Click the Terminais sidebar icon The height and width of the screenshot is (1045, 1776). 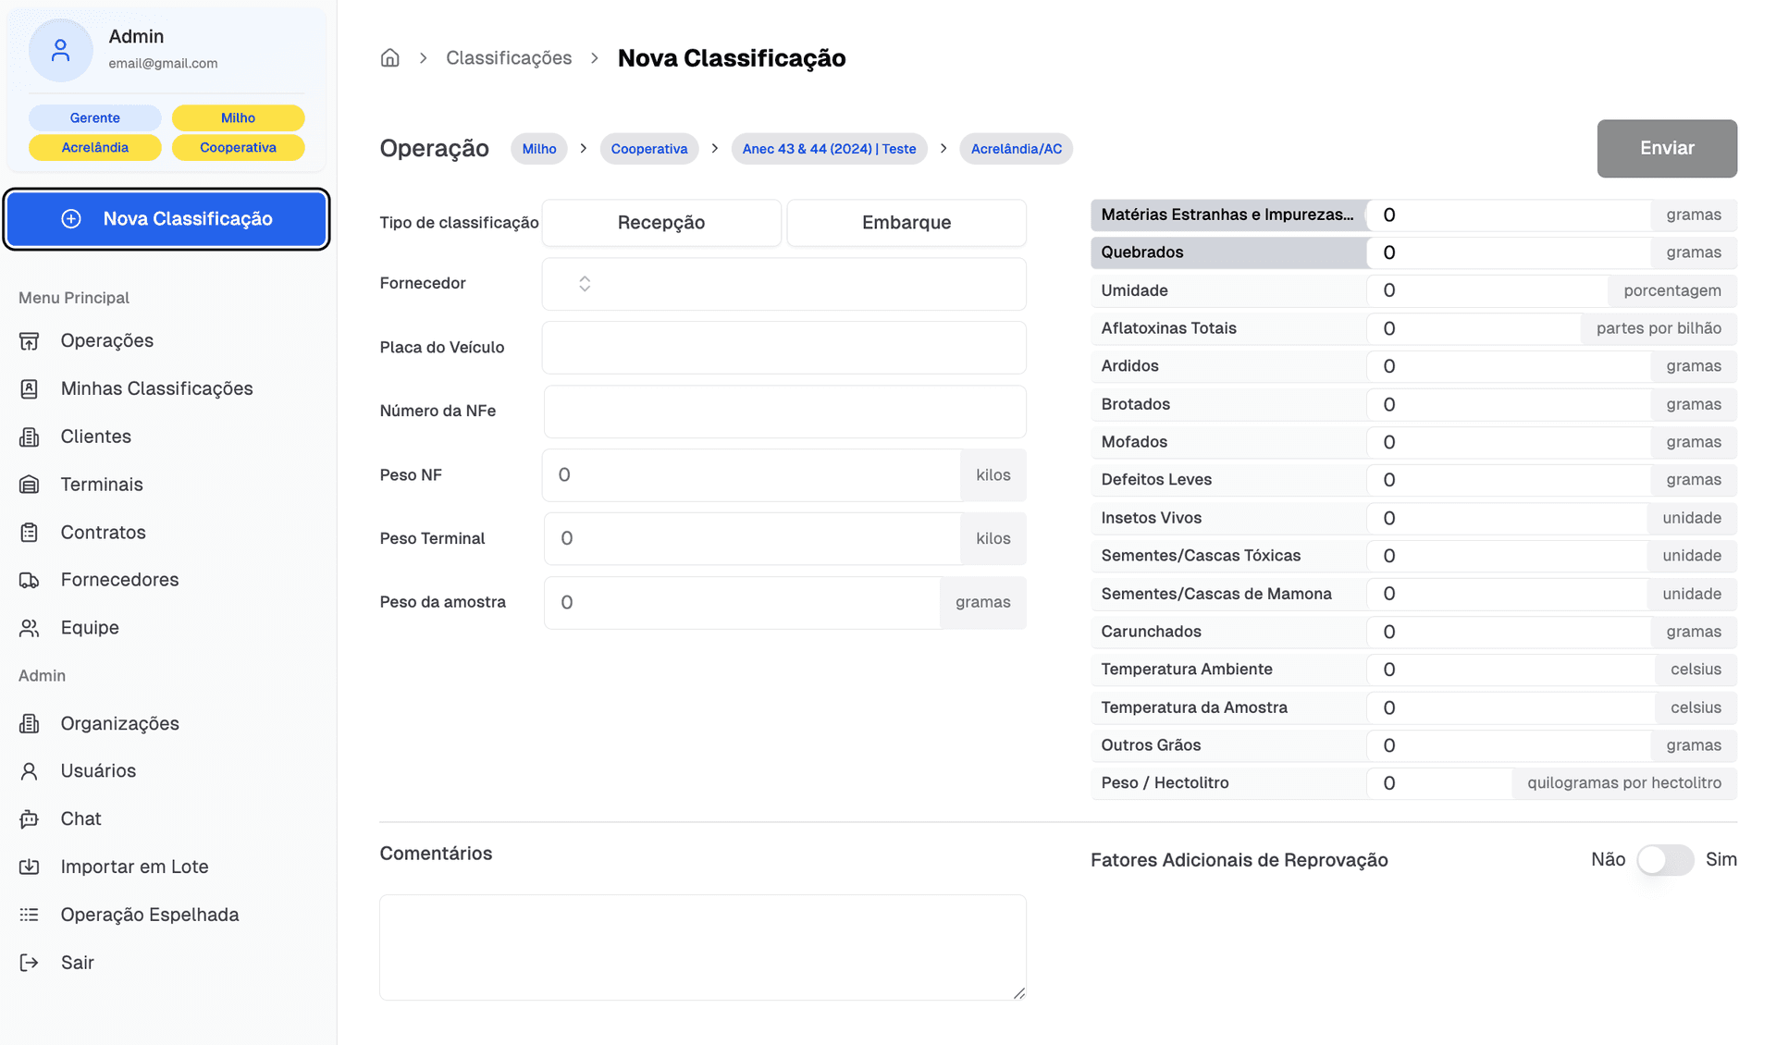click(30, 485)
